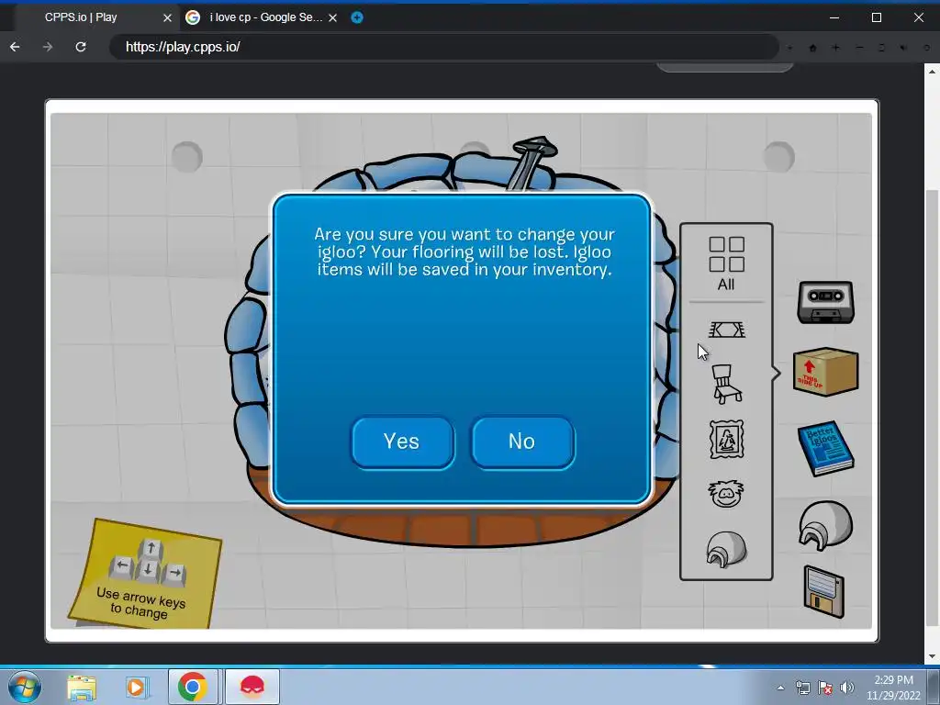This screenshot has height=705, width=940.
Task: Open Chrome from the taskbar
Action: click(x=193, y=687)
